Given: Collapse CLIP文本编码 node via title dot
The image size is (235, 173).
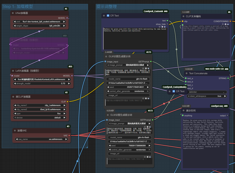Looking at the screenshot, I should [184, 16].
